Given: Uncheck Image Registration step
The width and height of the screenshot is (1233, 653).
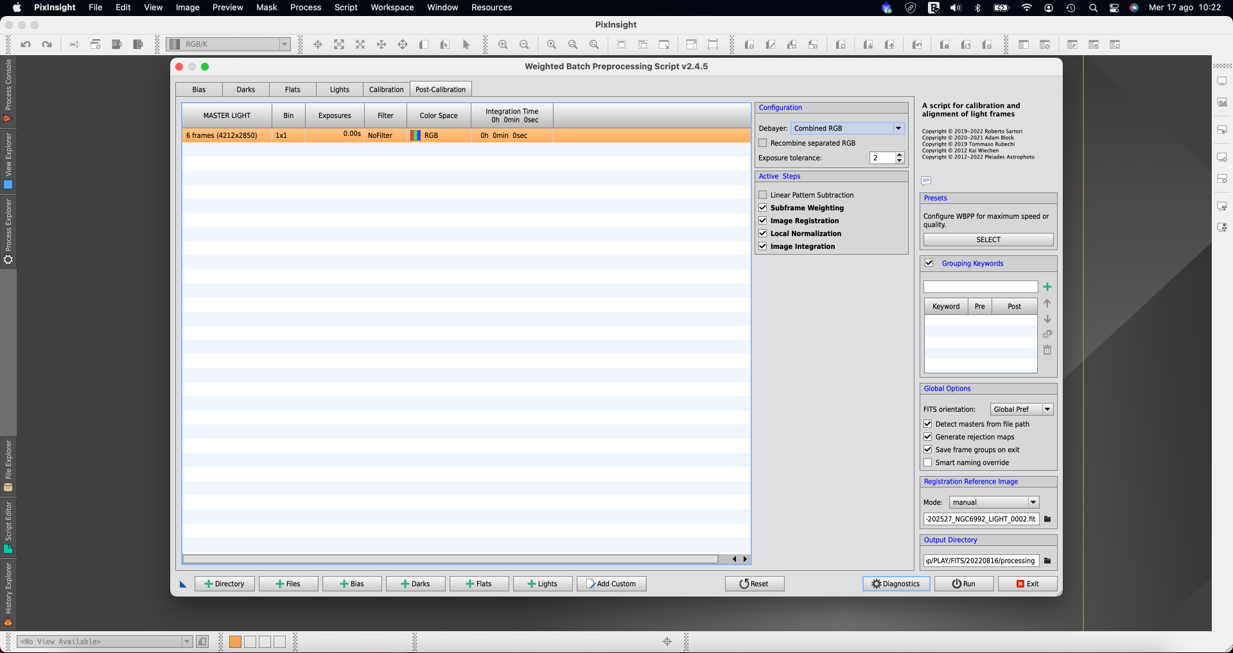Looking at the screenshot, I should [x=763, y=221].
